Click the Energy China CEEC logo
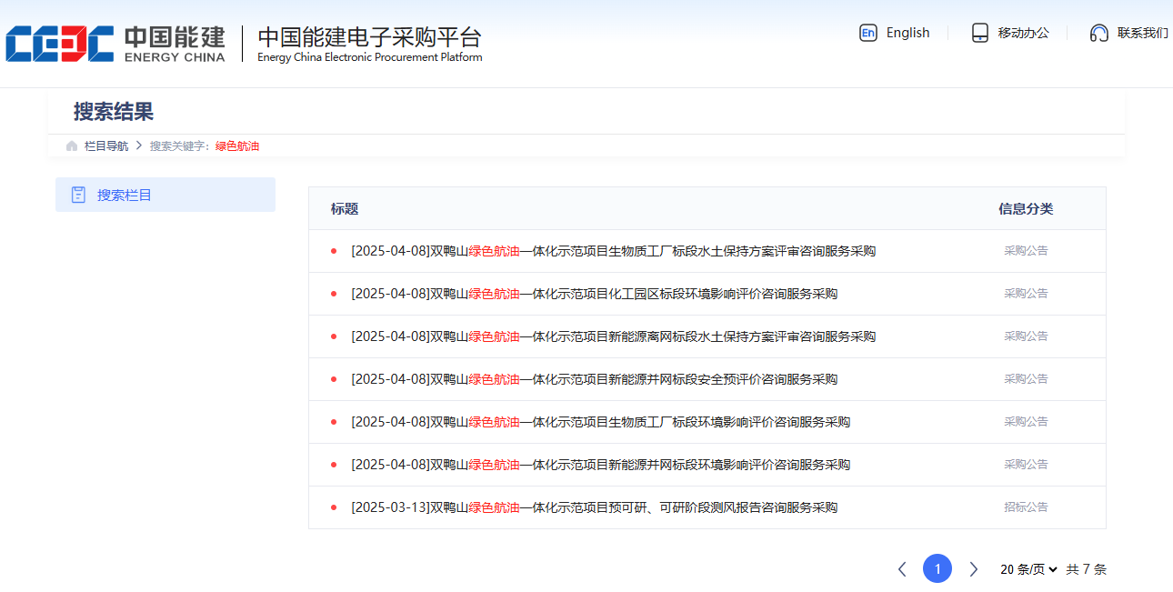1173x592 pixels. click(x=115, y=44)
